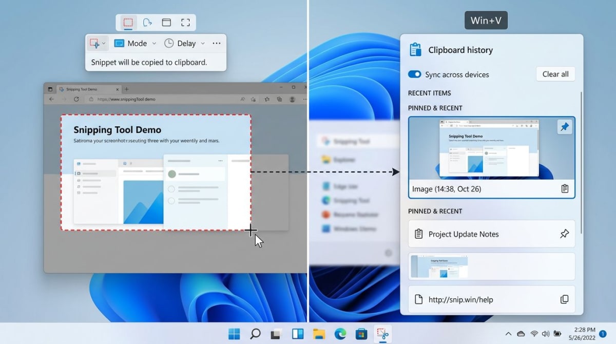Open Task View from the taskbar
This screenshot has height=344, width=616.
coord(276,334)
